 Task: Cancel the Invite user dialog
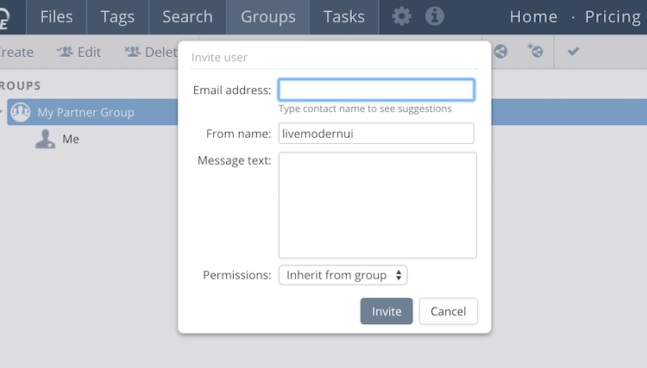click(448, 311)
